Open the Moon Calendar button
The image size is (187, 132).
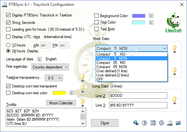tap(61, 103)
